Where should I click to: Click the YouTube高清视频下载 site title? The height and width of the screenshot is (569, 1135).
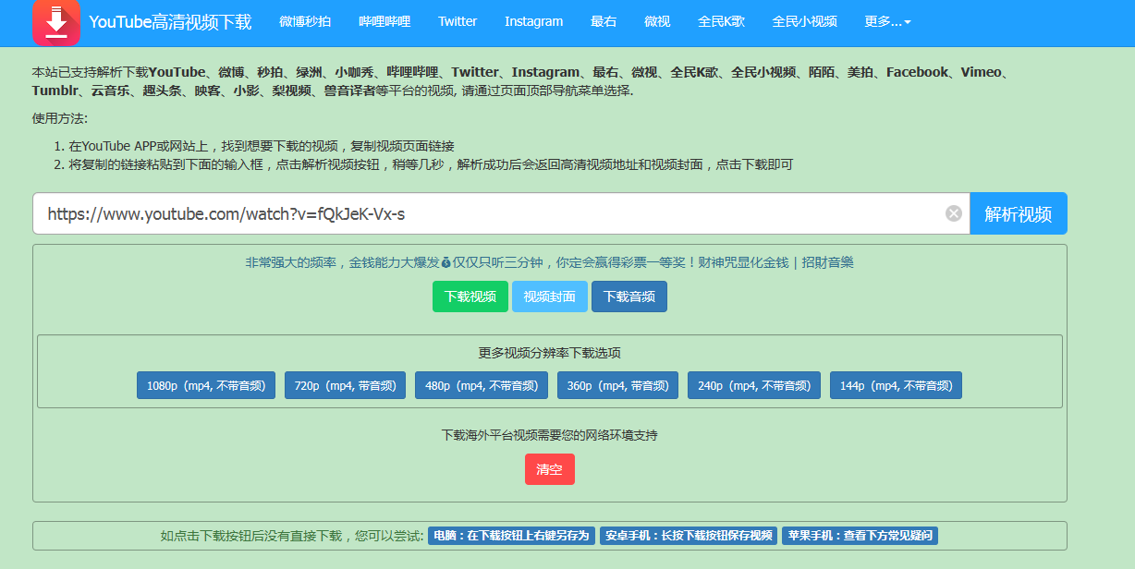click(x=170, y=22)
